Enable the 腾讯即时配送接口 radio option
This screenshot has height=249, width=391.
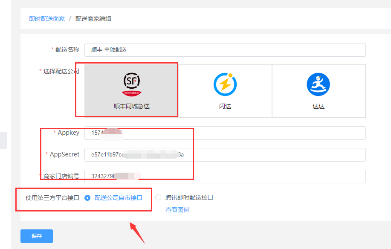(159, 197)
